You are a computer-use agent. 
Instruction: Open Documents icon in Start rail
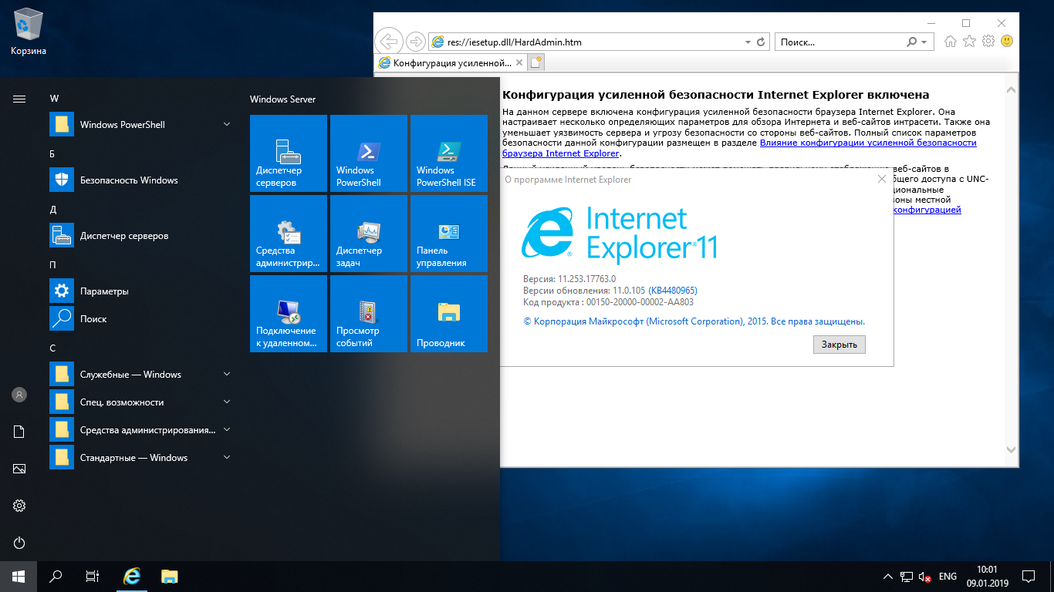click(19, 432)
